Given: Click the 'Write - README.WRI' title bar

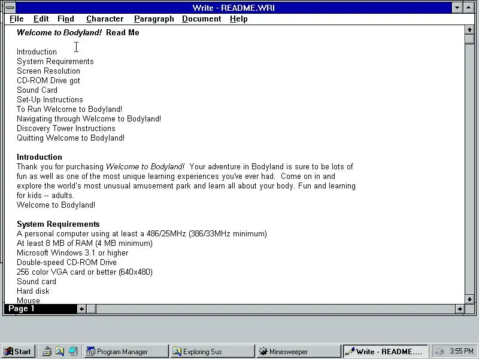Looking at the screenshot, I should 234,8.
